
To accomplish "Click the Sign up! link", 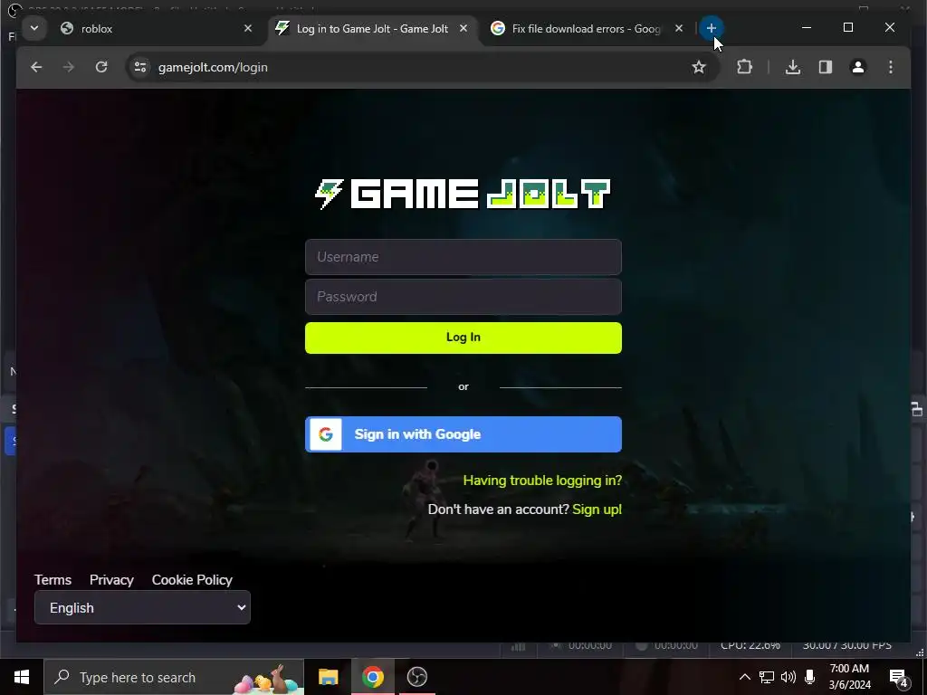I will pyautogui.click(x=597, y=509).
